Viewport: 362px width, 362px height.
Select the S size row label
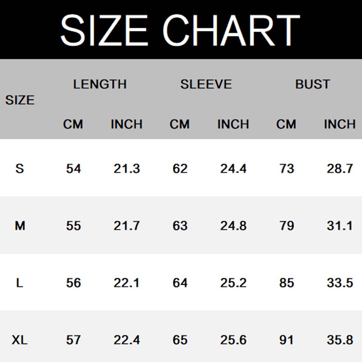click(19, 169)
